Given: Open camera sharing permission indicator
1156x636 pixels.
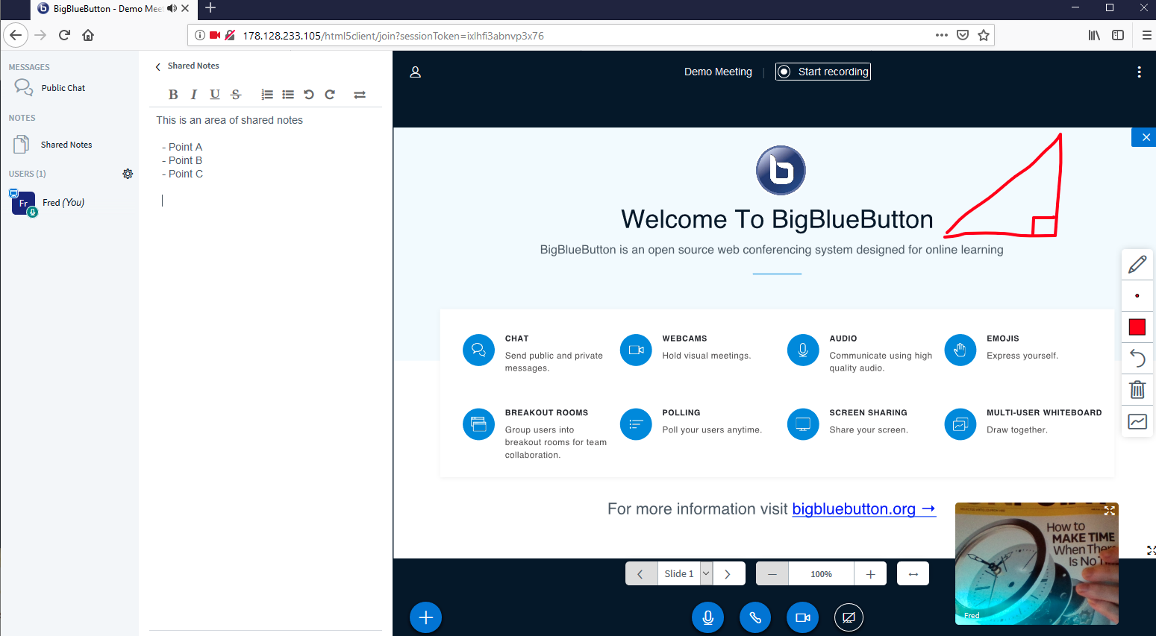Looking at the screenshot, I should [x=215, y=35].
